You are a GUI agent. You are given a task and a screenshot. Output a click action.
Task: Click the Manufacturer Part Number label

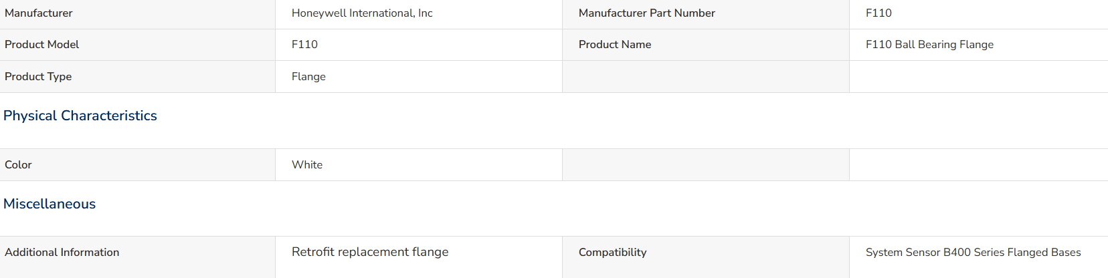pyautogui.click(x=646, y=13)
